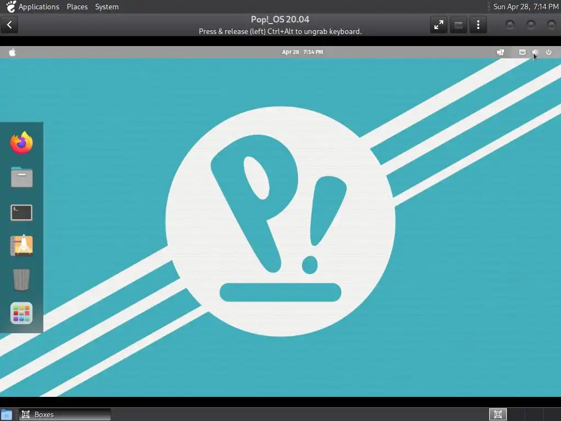
Task: Click the show desktop icon in bottom panel
Action: (7, 414)
